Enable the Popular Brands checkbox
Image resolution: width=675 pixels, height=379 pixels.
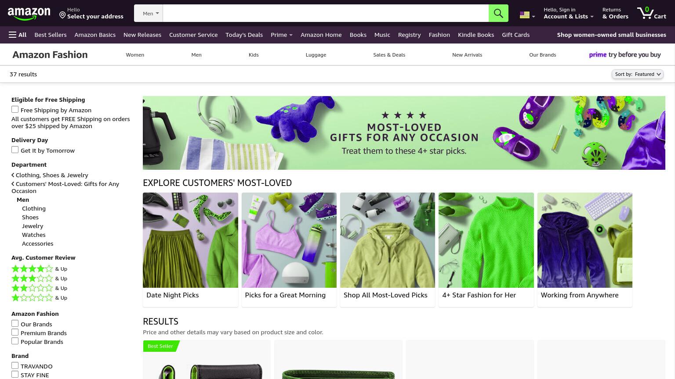click(15, 341)
